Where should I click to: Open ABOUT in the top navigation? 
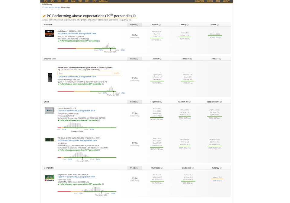(x=226, y=1)
